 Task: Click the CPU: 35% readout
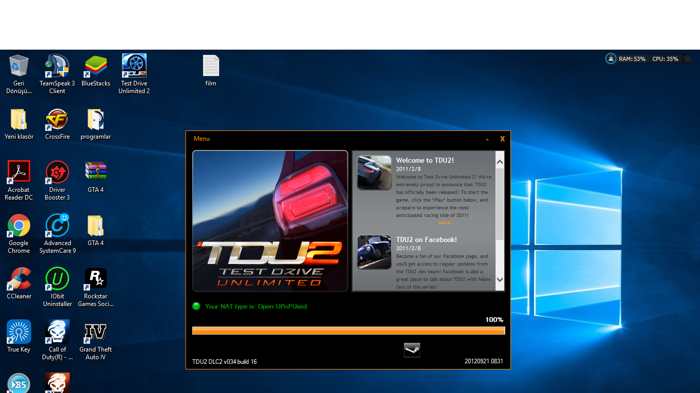(665, 59)
